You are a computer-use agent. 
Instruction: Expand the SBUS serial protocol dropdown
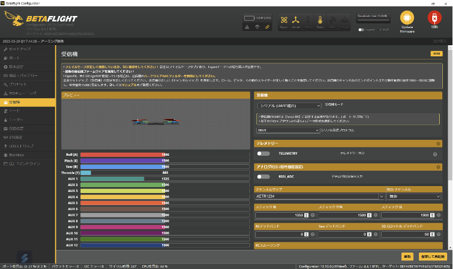[x=287, y=130]
